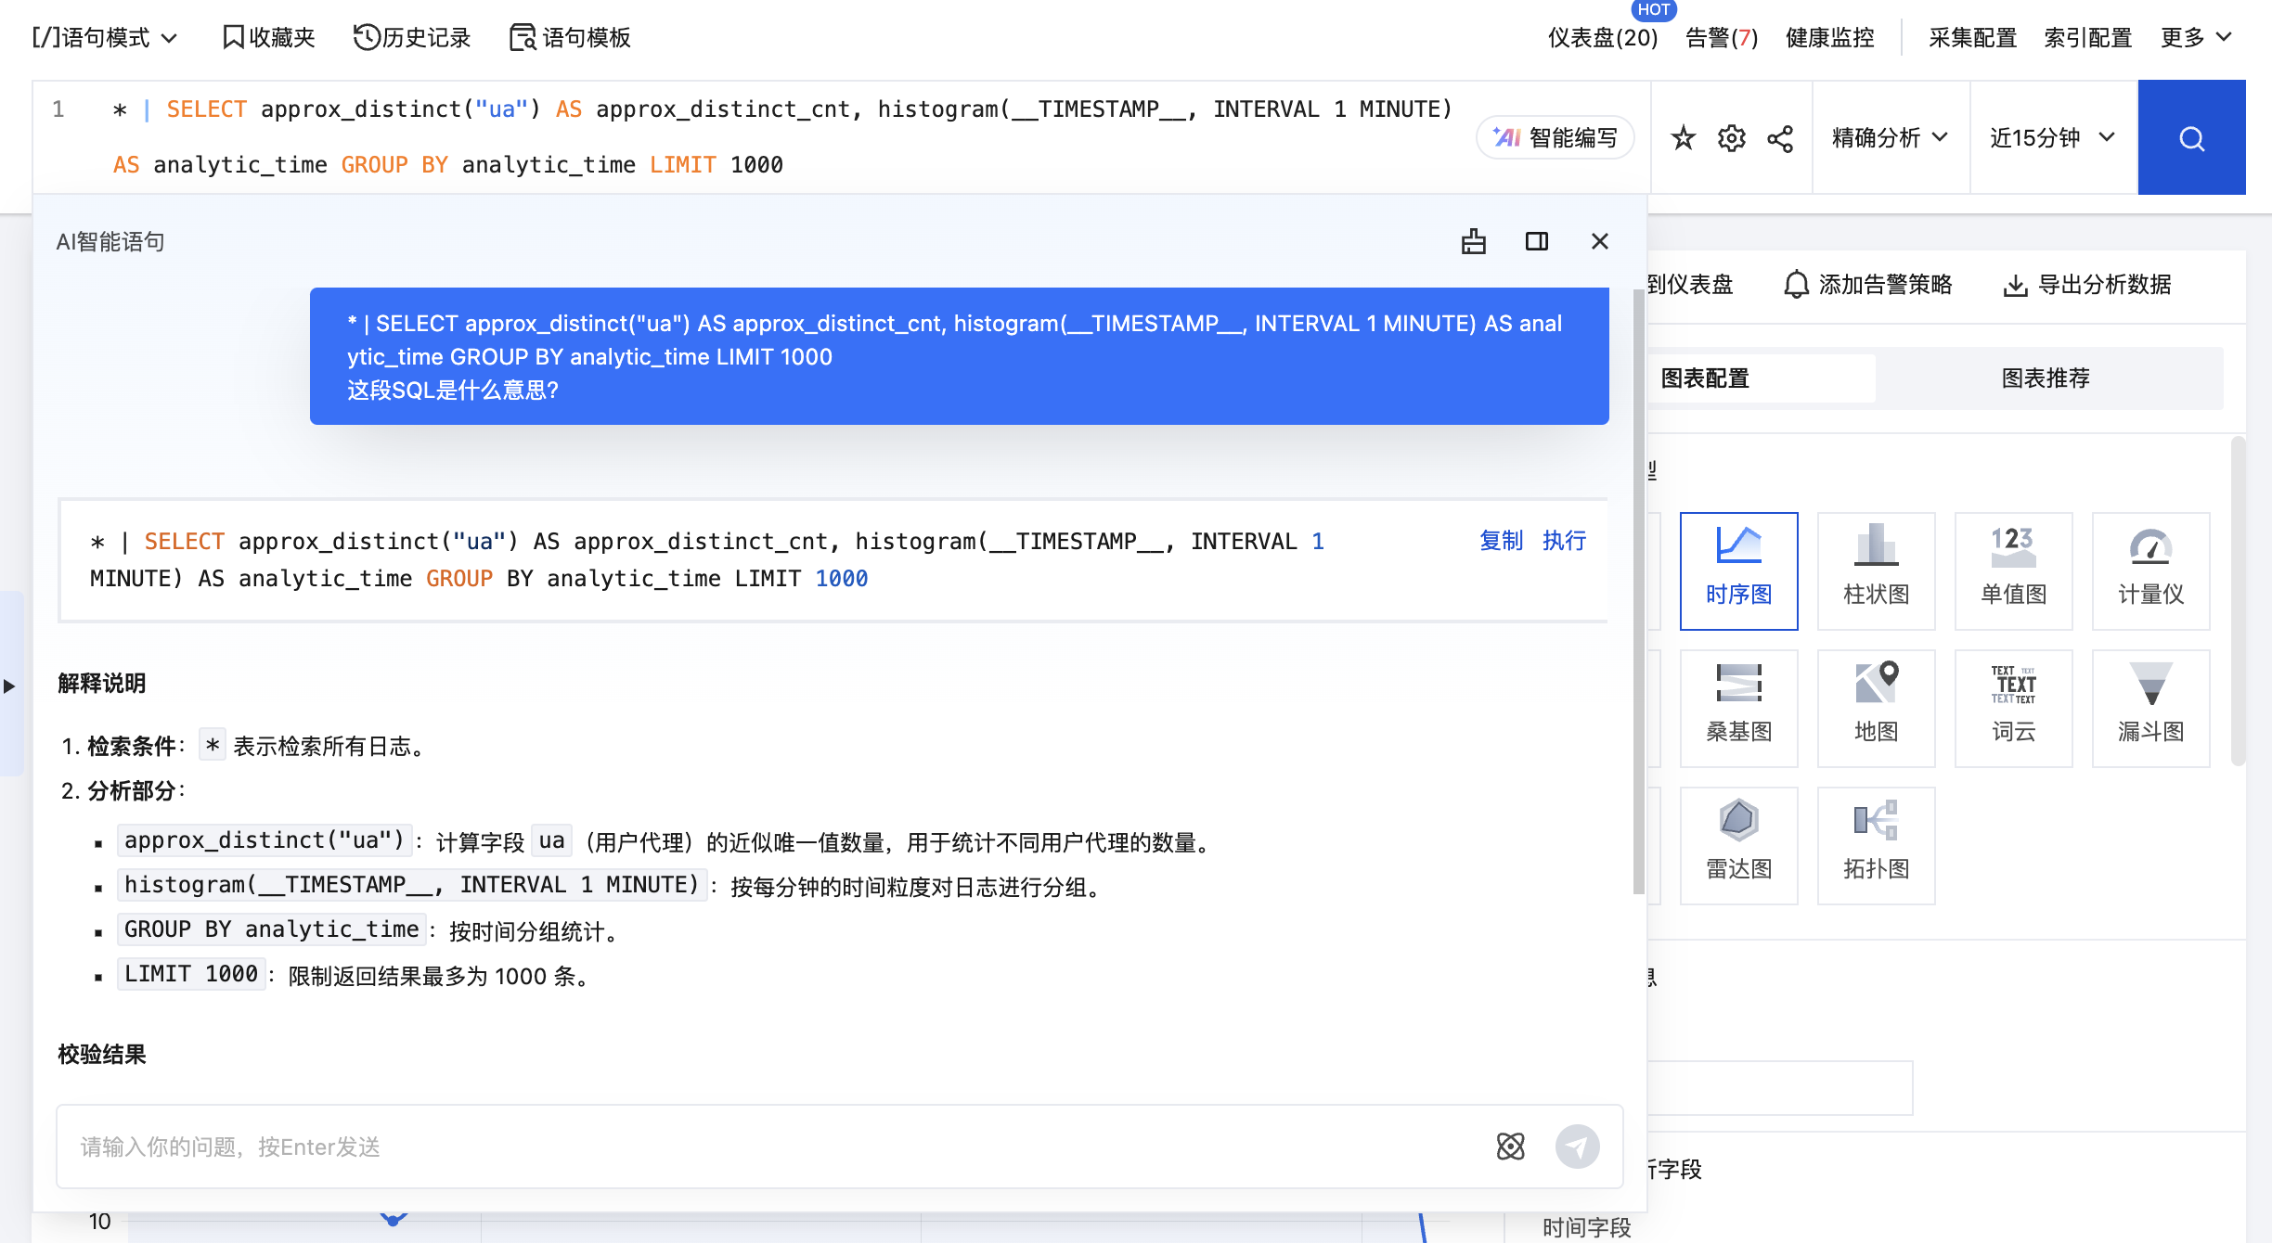Click the blue search query button

tap(2191, 138)
